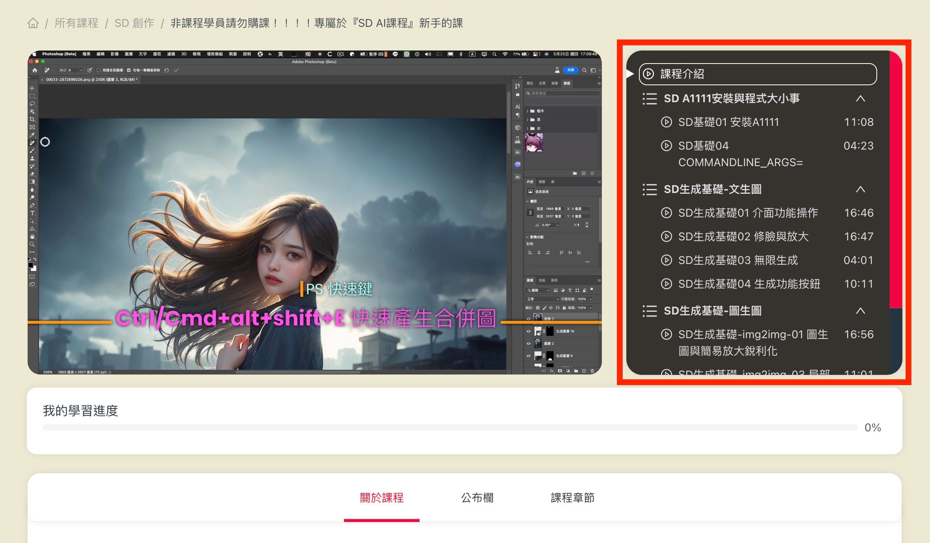Click list icon beside SD生成基礎-圖生圖
Image resolution: width=930 pixels, height=543 pixels.
650,311
